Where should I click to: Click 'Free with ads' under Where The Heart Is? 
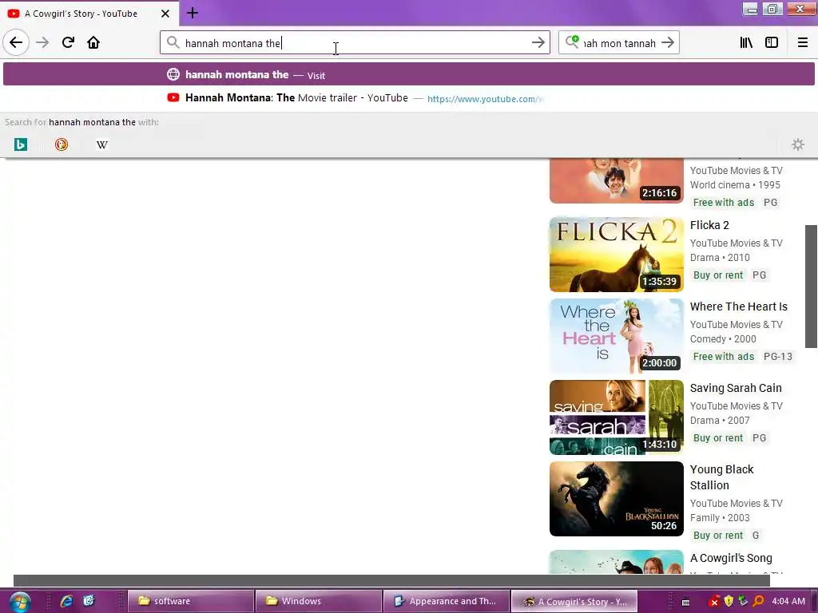click(x=724, y=357)
